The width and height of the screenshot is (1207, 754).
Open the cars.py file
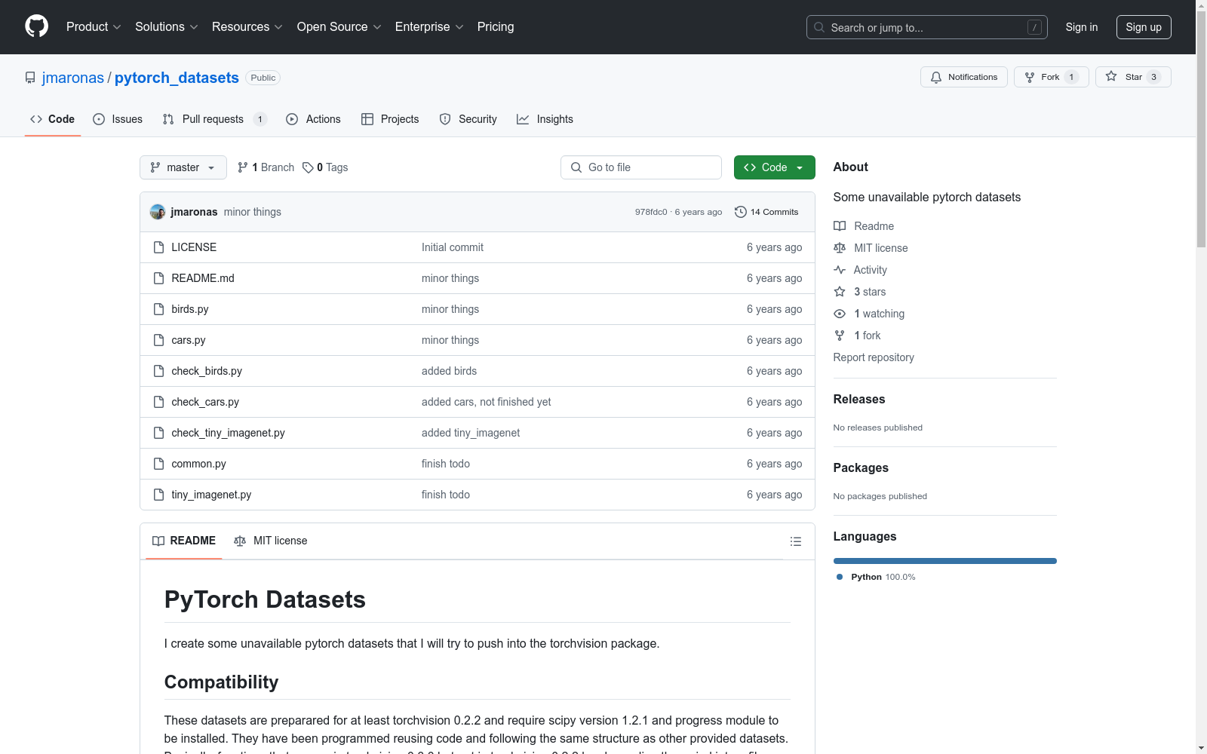(189, 340)
